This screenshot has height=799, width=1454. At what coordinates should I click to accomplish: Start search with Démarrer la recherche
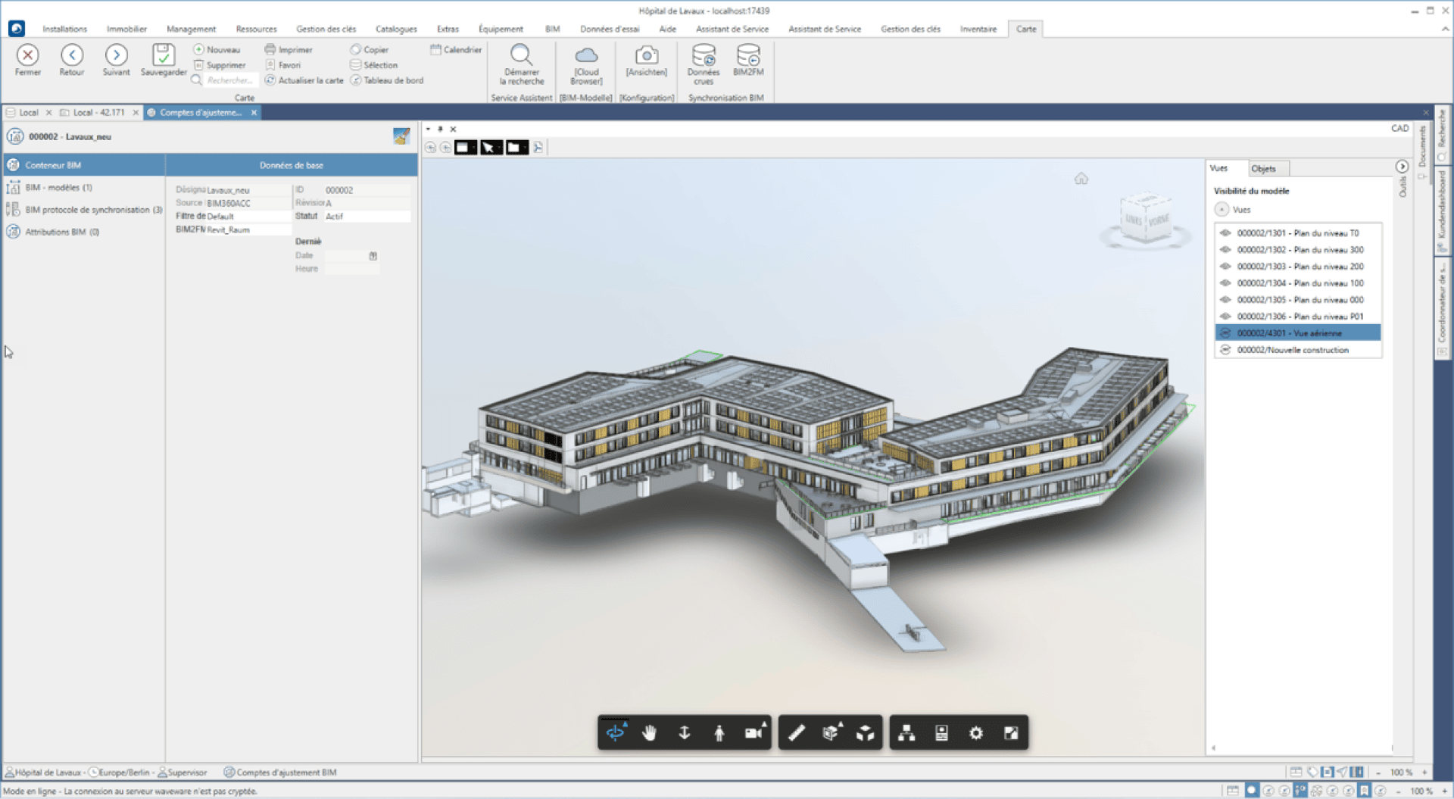pyautogui.click(x=521, y=64)
